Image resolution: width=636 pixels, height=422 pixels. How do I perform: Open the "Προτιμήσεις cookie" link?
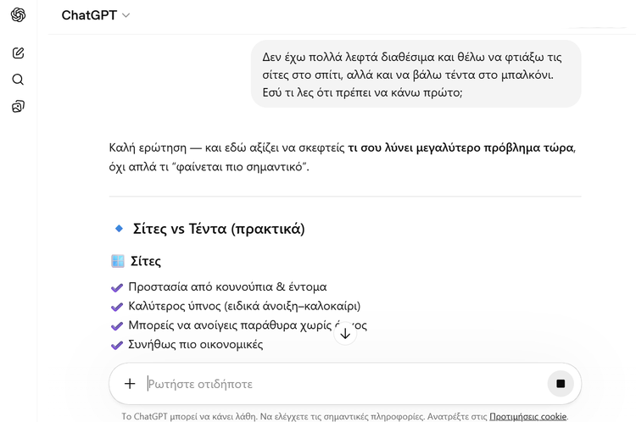[x=527, y=416]
